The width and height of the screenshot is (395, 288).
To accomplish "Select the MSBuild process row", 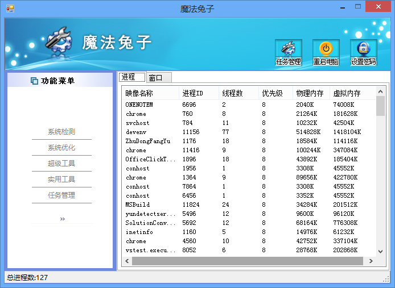I will 249,204.
